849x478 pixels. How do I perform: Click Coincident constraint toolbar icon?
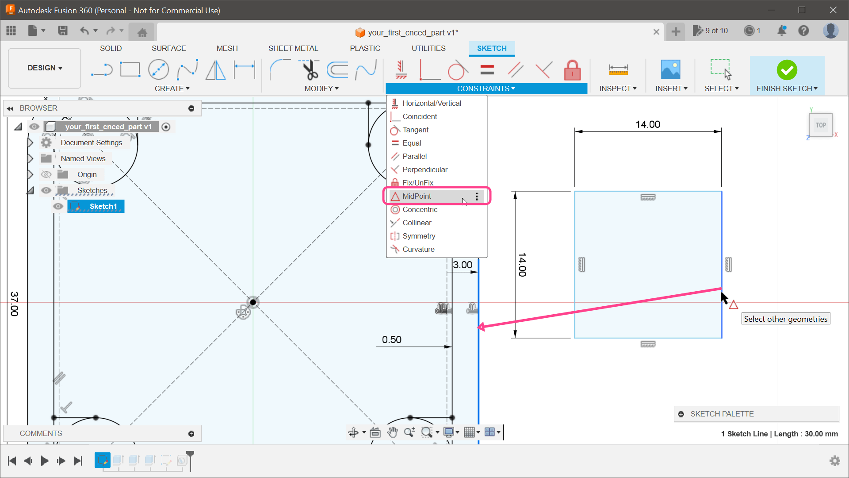point(429,70)
